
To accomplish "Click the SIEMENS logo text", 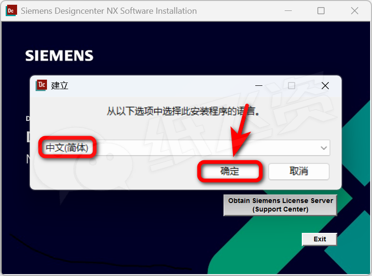I will [x=59, y=56].
